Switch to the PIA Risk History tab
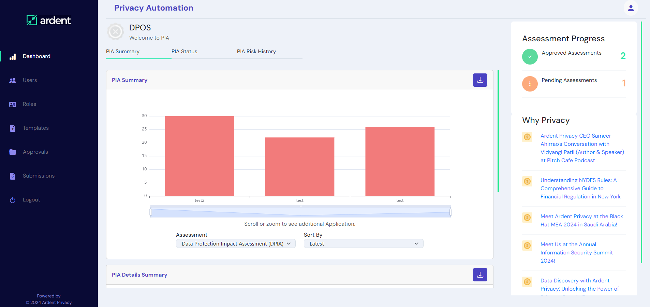This screenshot has height=307, width=650. pos(256,52)
